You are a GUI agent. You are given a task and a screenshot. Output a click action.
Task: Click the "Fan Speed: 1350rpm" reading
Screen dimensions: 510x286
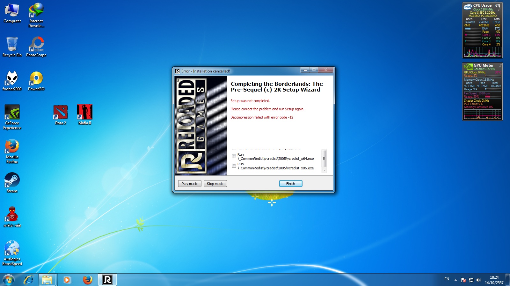click(477, 93)
